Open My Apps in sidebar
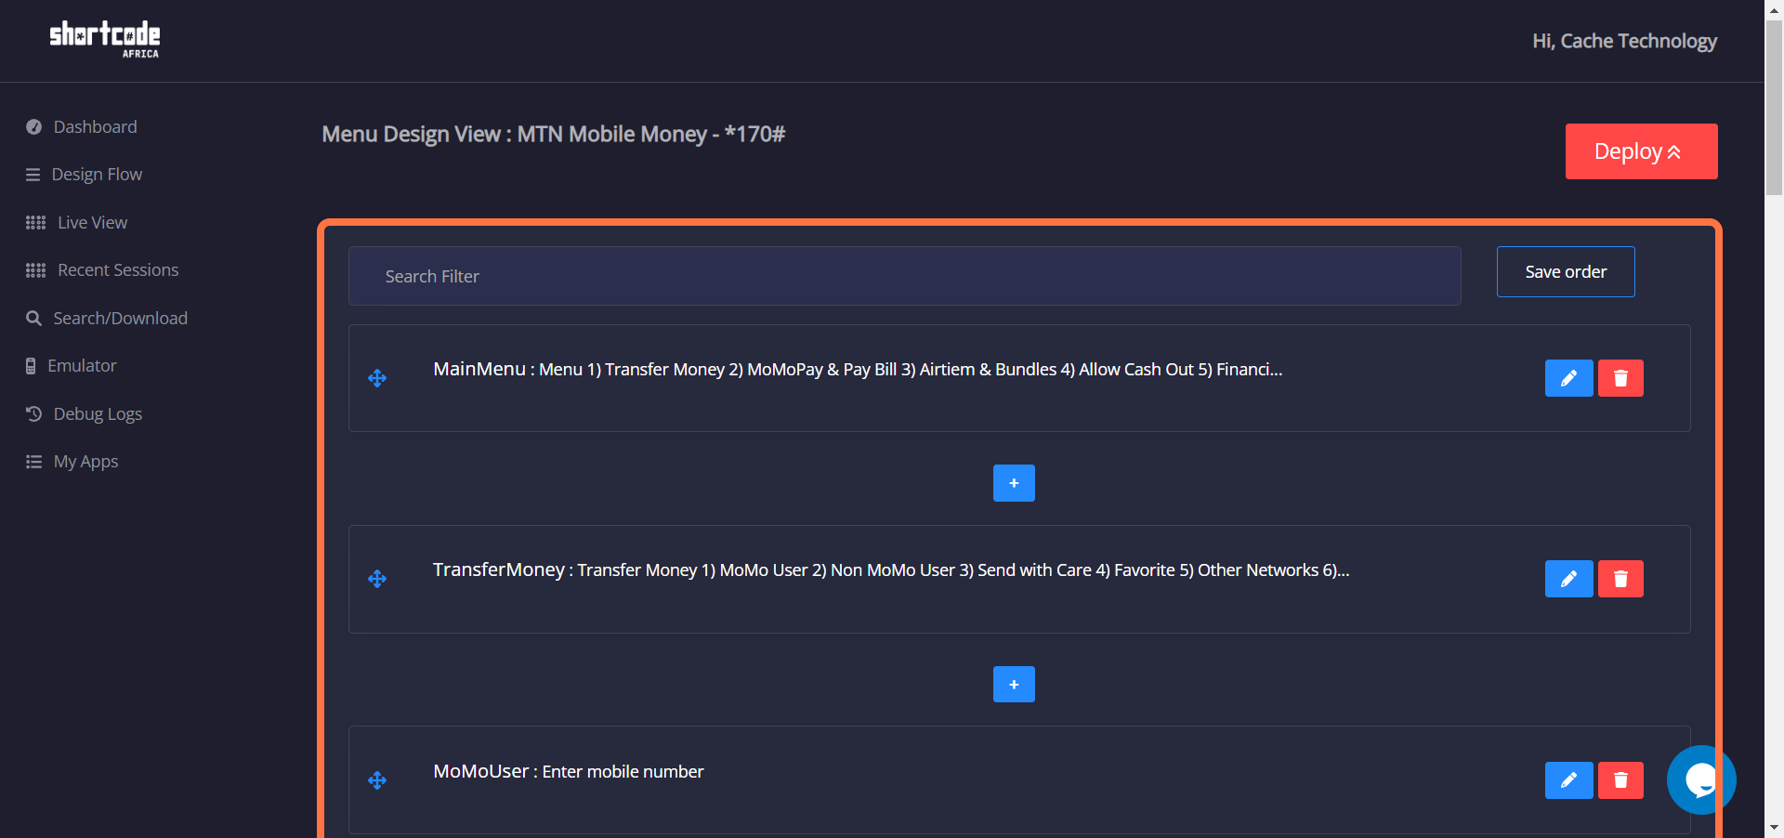This screenshot has width=1784, height=838. [85, 462]
